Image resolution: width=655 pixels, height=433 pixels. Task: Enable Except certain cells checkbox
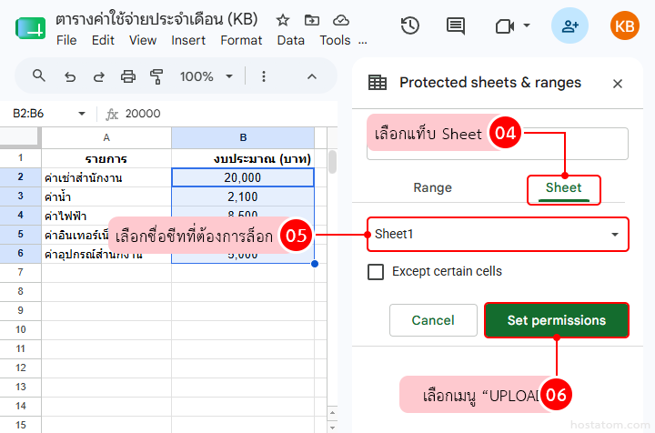(376, 272)
